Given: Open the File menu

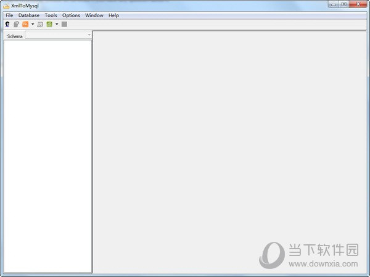Looking at the screenshot, I should point(9,15).
